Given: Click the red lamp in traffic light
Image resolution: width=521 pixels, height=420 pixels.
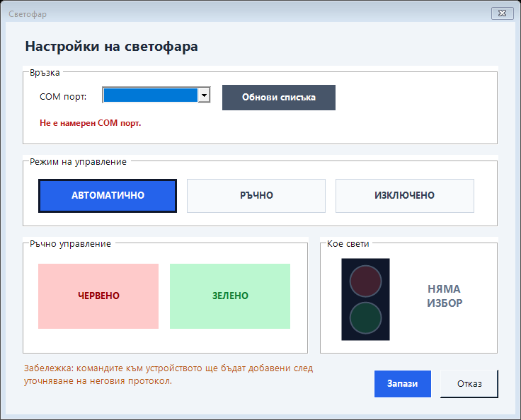Looking at the screenshot, I should [365, 281].
